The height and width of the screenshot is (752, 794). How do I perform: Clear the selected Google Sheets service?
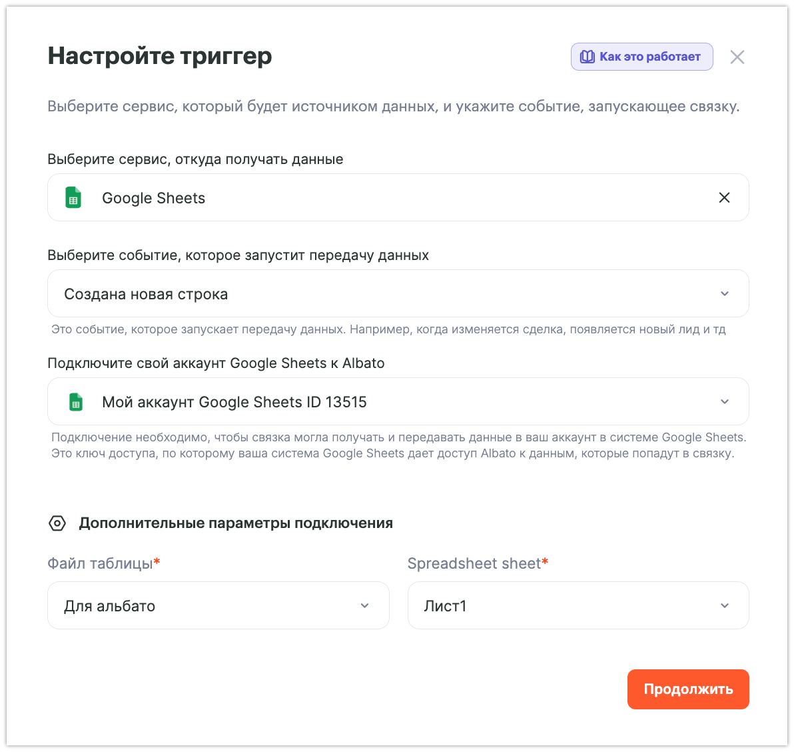click(x=725, y=198)
